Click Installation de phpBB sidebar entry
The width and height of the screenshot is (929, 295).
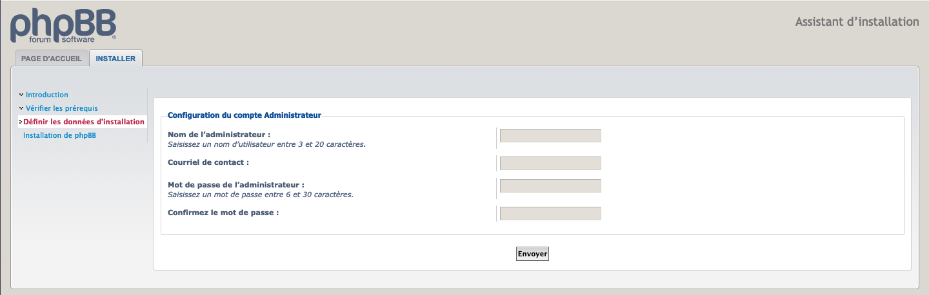pyautogui.click(x=59, y=135)
